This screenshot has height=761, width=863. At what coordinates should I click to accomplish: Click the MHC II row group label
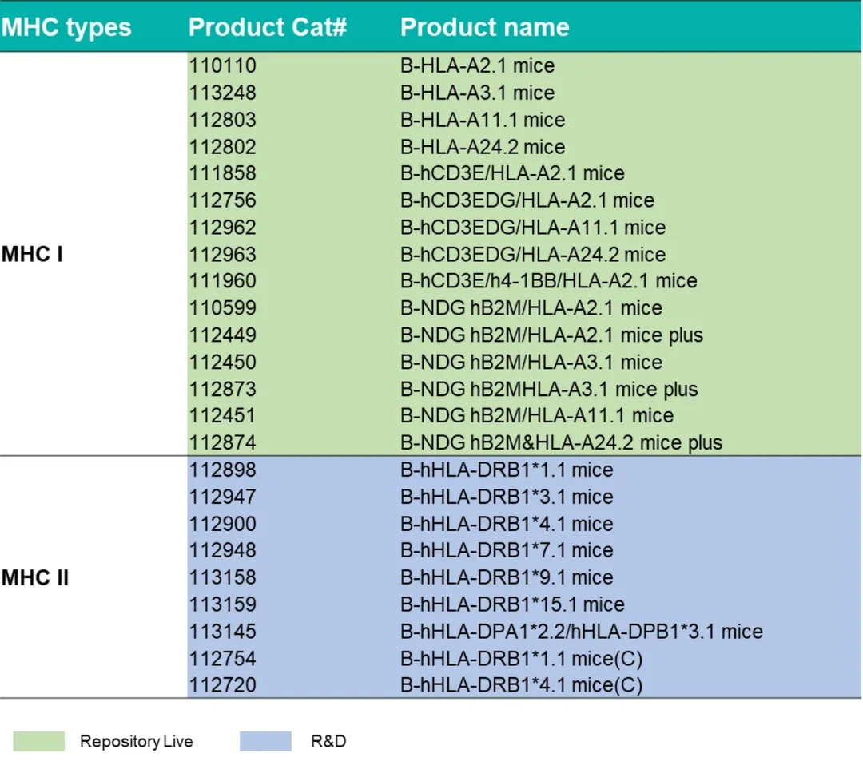pyautogui.click(x=35, y=577)
